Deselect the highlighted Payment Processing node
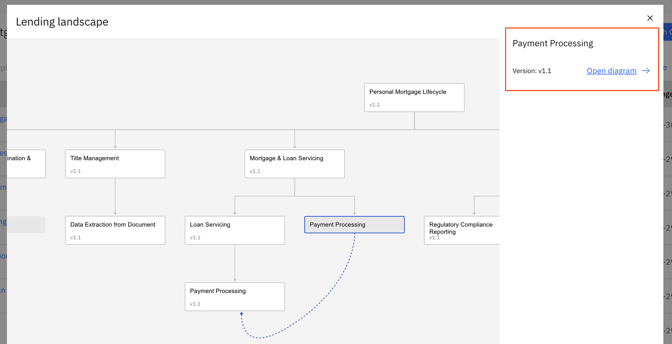672x344 pixels. 354,225
